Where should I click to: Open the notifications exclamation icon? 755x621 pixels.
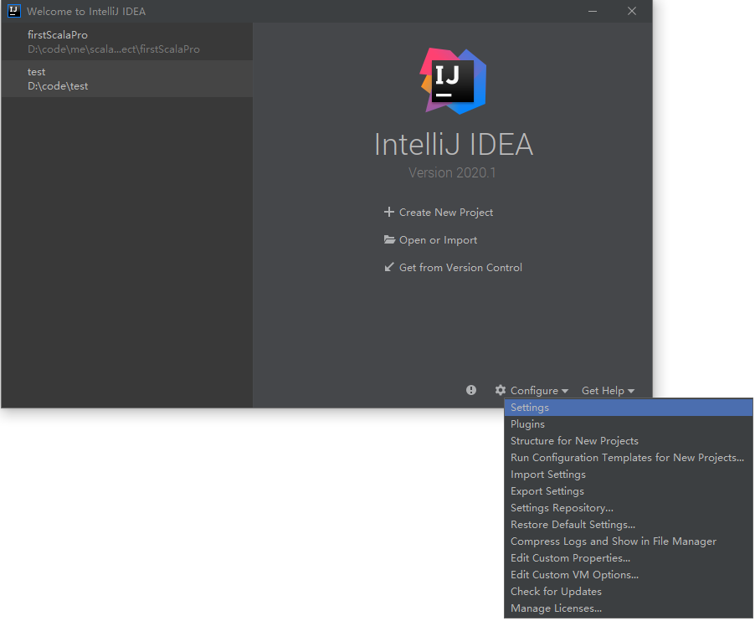point(471,390)
